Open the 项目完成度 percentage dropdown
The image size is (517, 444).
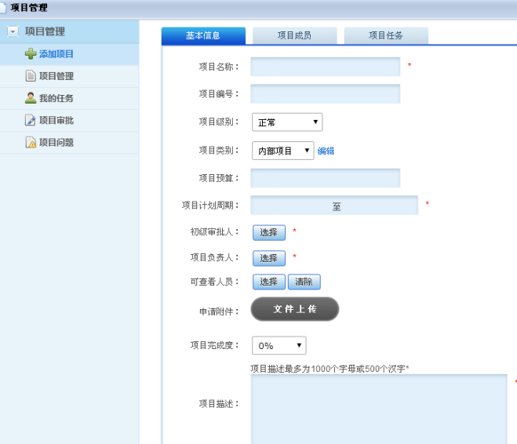pos(279,346)
